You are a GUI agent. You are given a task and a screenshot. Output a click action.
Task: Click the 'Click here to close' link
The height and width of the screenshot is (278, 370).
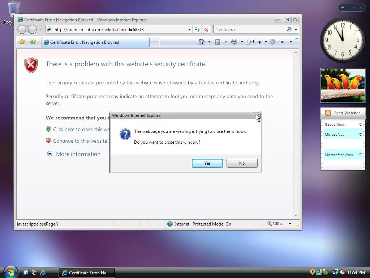click(x=81, y=129)
